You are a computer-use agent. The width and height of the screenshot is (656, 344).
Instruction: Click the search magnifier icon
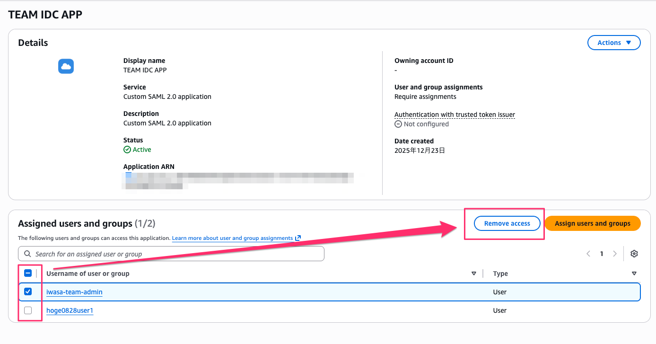click(27, 254)
